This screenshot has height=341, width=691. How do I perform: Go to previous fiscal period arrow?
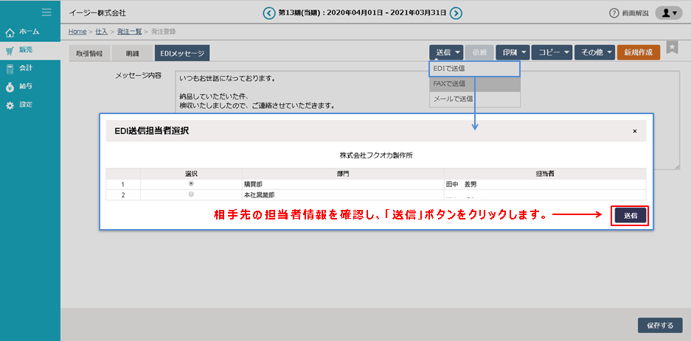point(268,13)
